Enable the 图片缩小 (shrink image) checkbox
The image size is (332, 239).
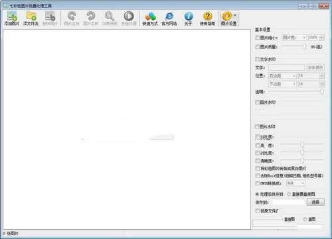pyautogui.click(x=258, y=38)
